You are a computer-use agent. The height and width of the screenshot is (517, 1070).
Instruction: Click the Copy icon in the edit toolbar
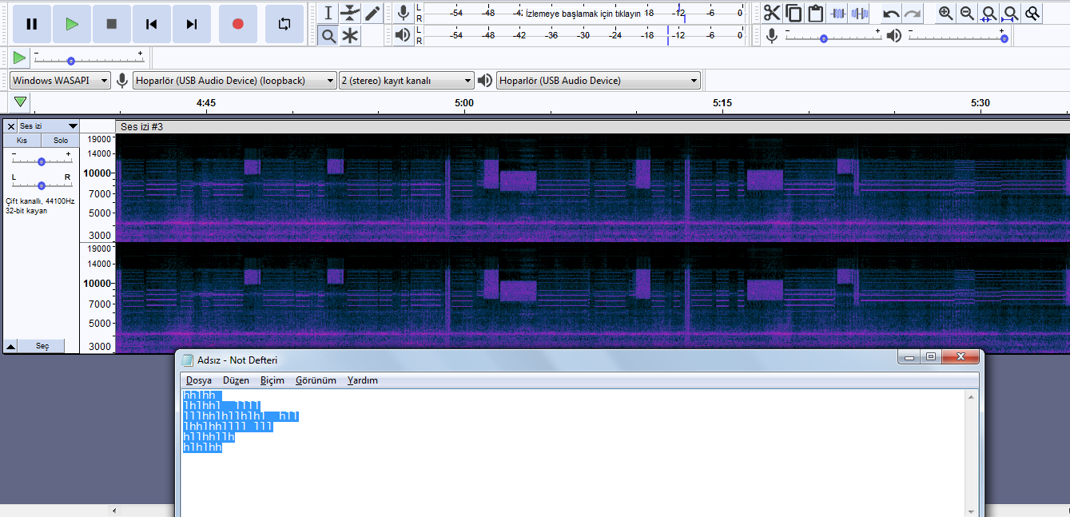coord(794,13)
